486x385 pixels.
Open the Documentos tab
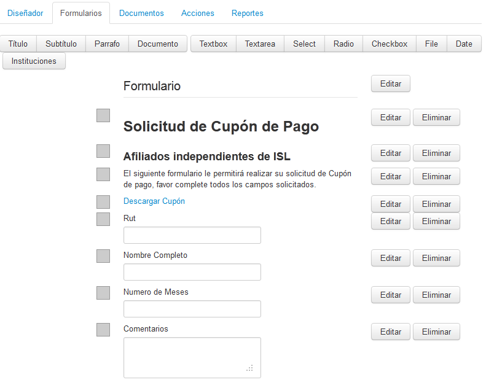point(141,13)
